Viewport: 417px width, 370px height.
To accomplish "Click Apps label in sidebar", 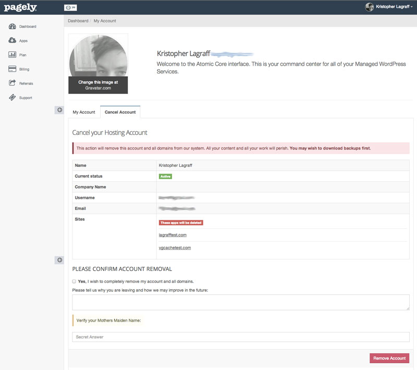I will [x=23, y=41].
